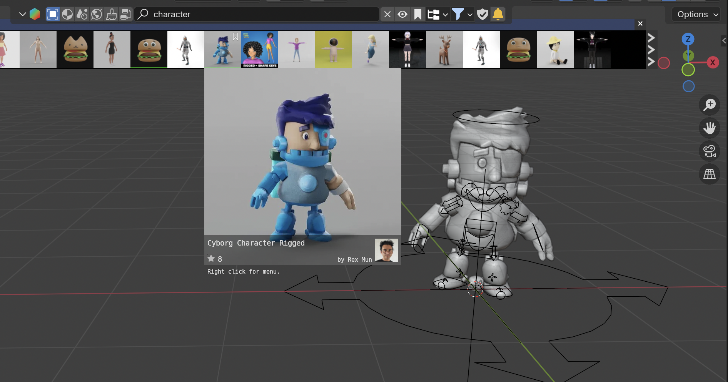The width and height of the screenshot is (728, 382).
Task: Select the blonde girl in blue thumbnail
Action: coord(371,50)
